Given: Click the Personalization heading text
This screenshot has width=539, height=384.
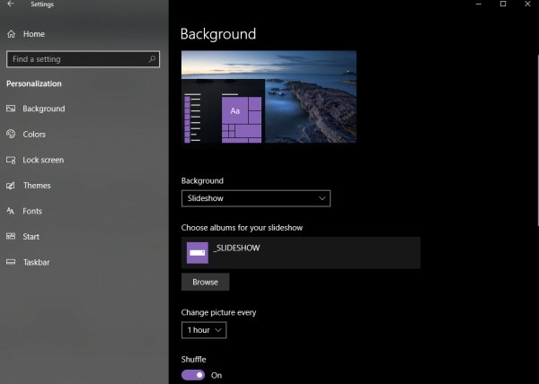Looking at the screenshot, I should tap(34, 83).
